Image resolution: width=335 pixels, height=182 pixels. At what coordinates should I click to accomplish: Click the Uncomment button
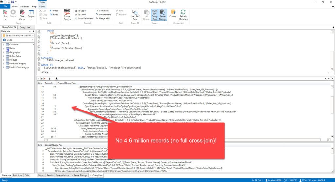(x=103, y=14)
